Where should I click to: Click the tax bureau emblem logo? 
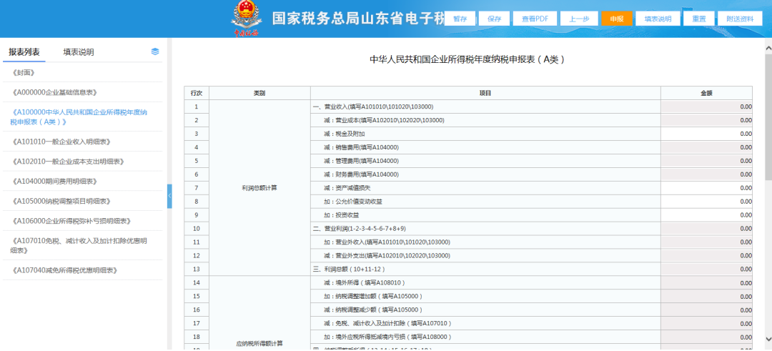[x=246, y=19]
